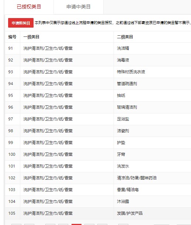Click the 编号 column header

point(12,37)
